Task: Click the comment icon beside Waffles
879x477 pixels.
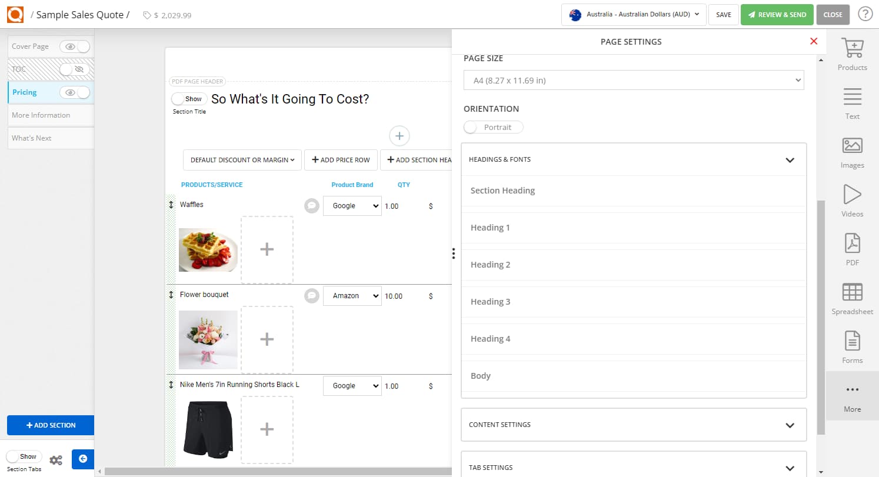Action: pyautogui.click(x=312, y=205)
